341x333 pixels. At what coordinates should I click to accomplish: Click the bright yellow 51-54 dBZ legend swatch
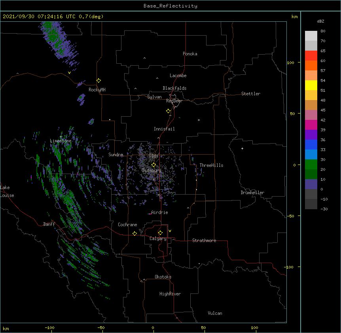point(311,85)
